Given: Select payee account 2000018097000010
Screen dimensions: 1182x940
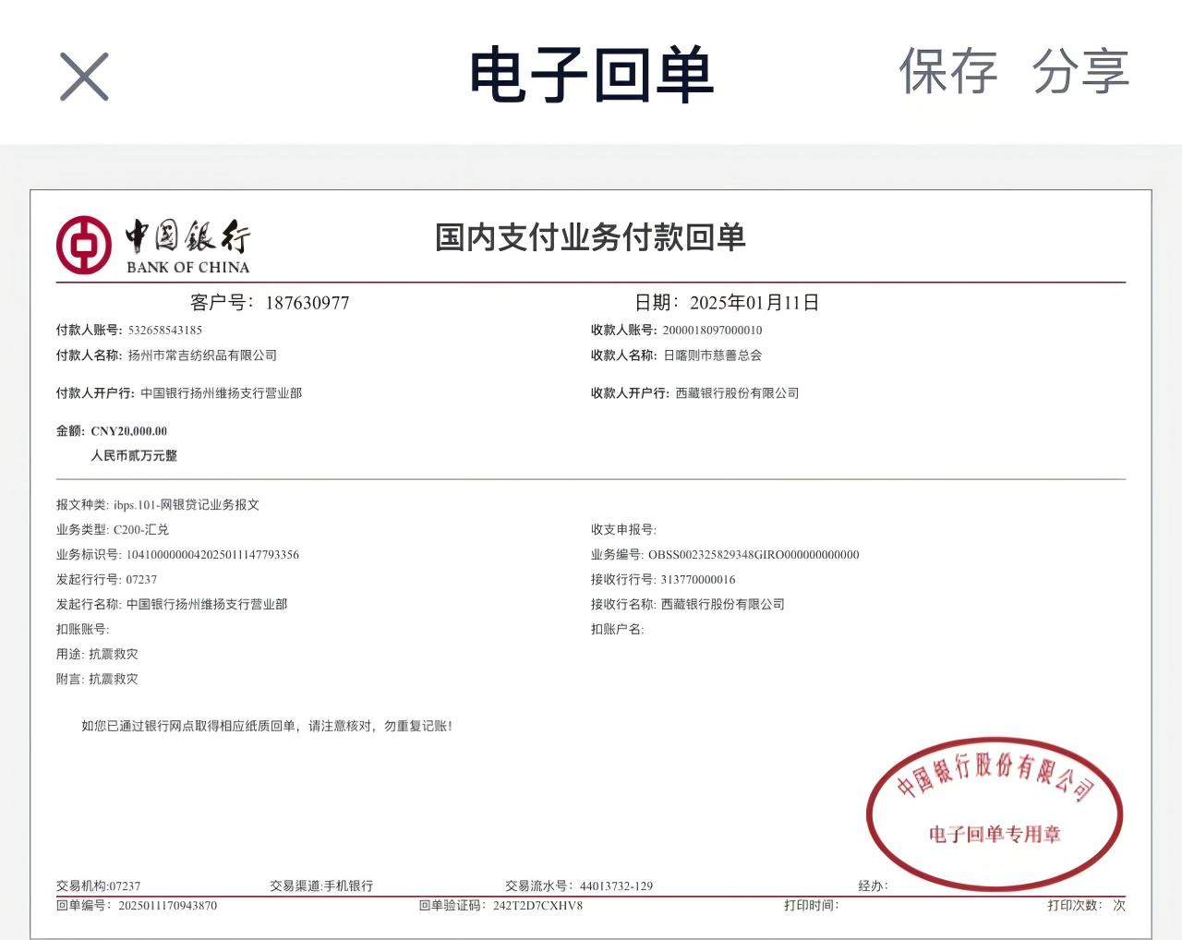Looking at the screenshot, I should click(x=712, y=330).
